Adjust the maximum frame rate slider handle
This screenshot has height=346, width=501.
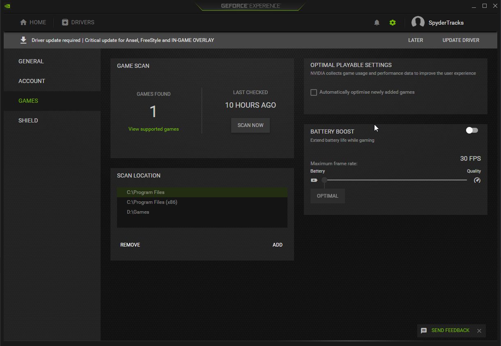coord(324,180)
